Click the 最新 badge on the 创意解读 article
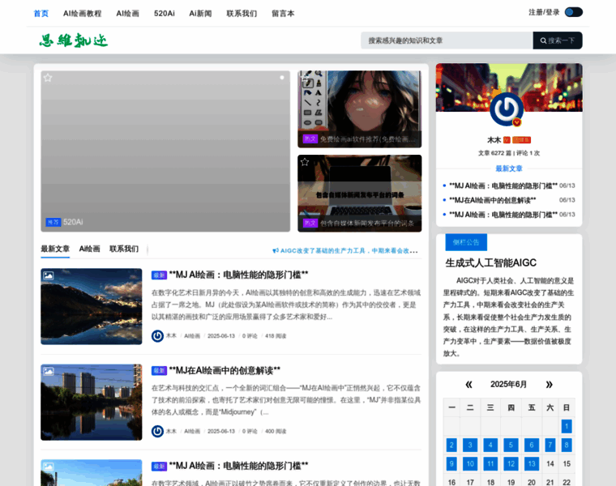The width and height of the screenshot is (616, 486). [159, 371]
